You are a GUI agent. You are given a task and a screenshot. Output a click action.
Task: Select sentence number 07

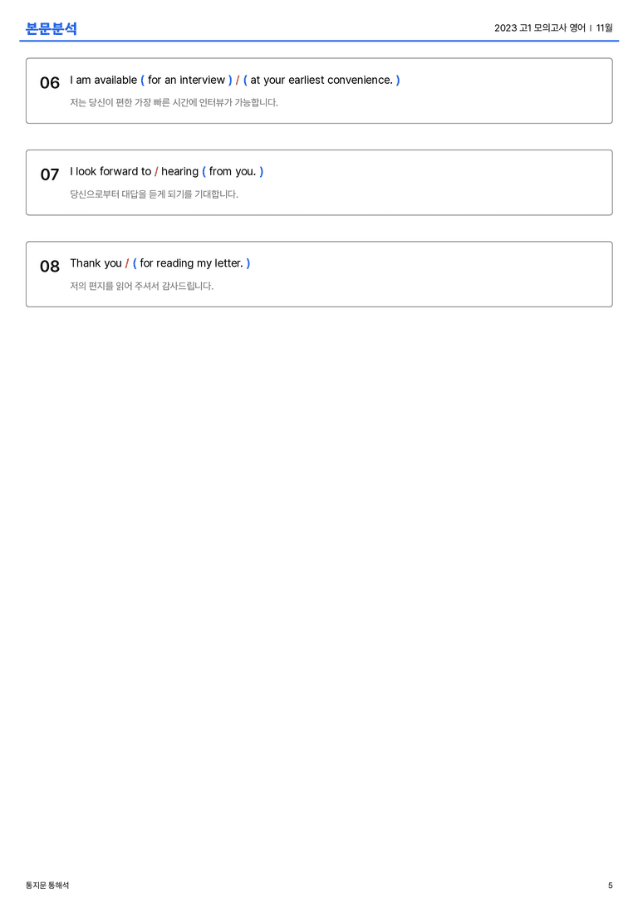(50, 174)
